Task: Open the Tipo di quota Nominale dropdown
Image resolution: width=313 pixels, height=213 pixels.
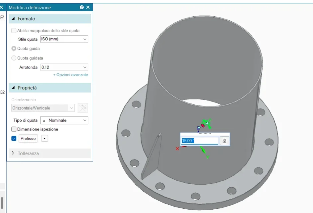Action: 64,120
